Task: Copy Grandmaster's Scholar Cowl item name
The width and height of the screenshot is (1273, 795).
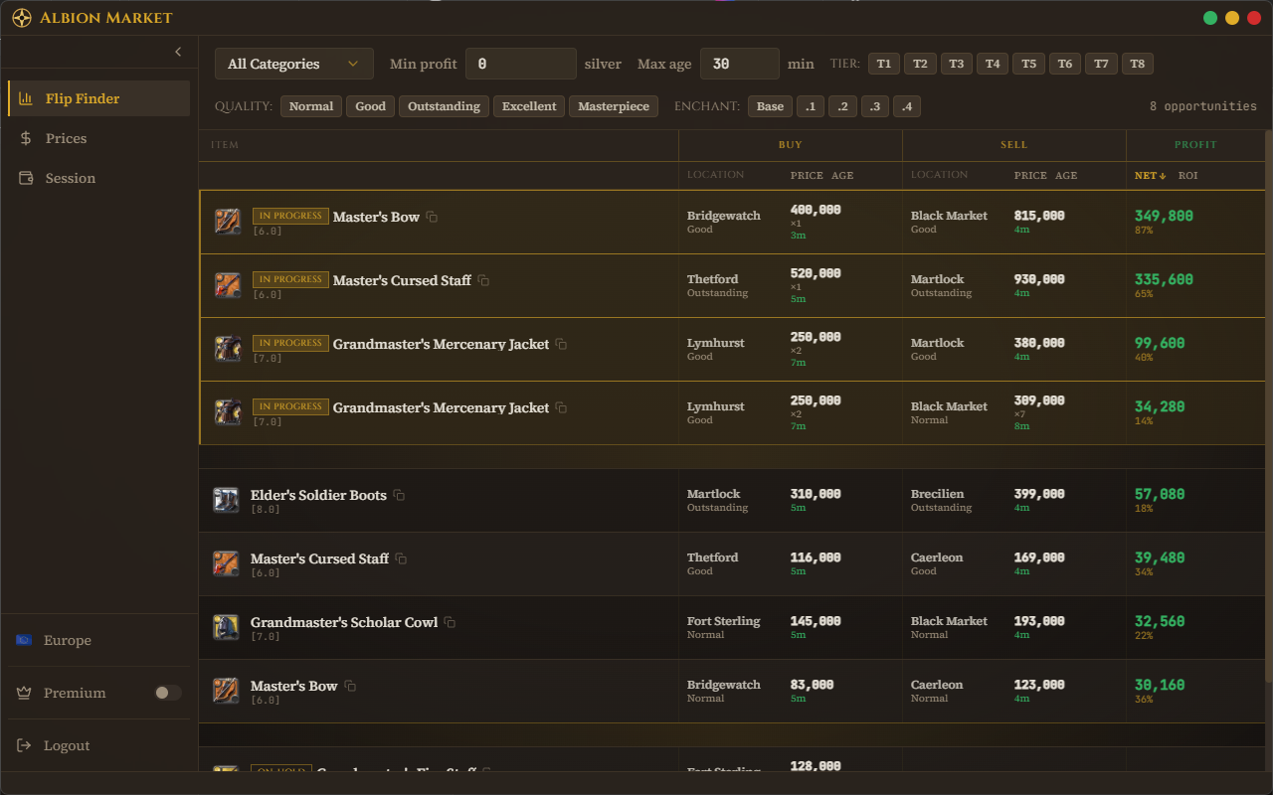Action: (x=450, y=622)
